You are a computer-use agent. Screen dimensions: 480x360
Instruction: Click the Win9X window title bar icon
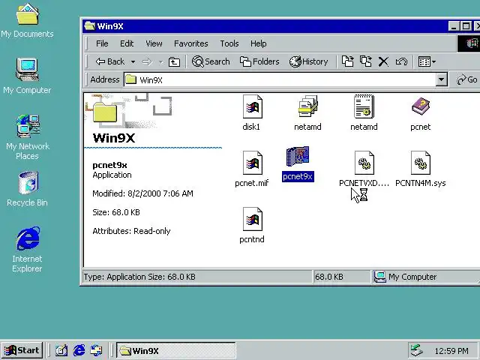(90, 26)
